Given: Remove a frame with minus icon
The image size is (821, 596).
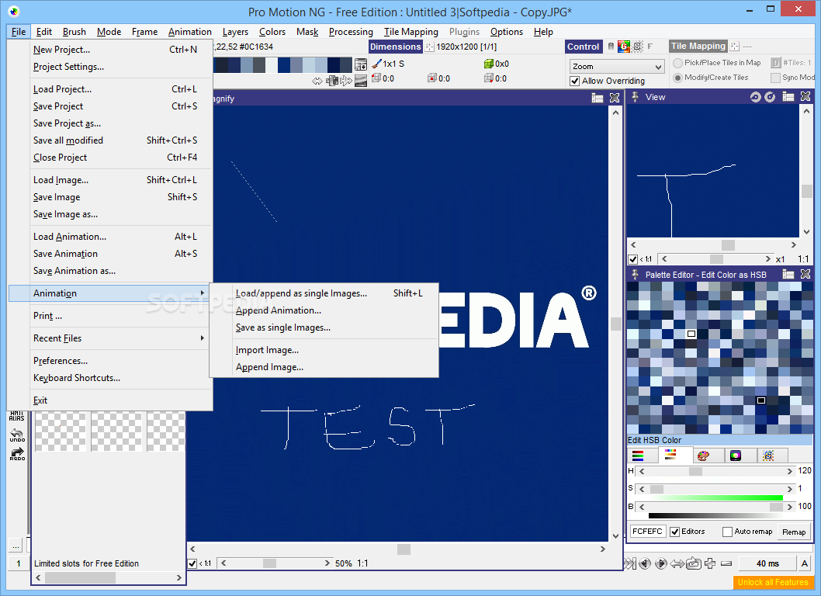Looking at the screenshot, I should (x=726, y=563).
